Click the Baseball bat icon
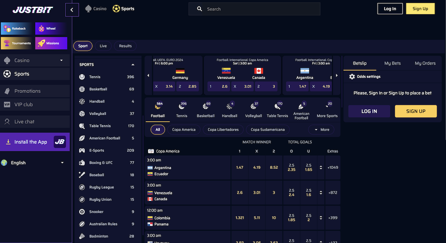The image size is (446, 243). click(x=82, y=175)
